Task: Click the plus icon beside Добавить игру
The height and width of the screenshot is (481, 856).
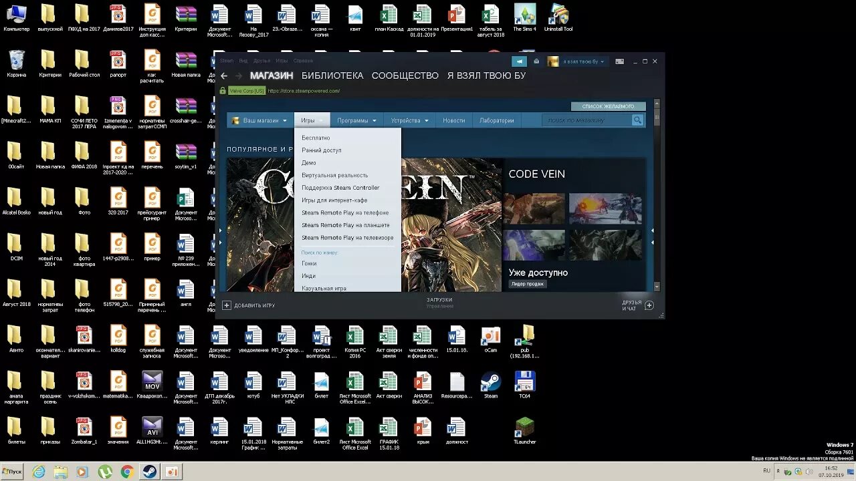Action: (x=227, y=305)
